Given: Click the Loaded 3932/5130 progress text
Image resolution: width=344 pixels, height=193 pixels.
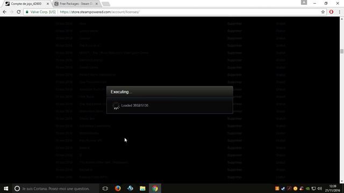Looking at the screenshot, I should 135,106.
